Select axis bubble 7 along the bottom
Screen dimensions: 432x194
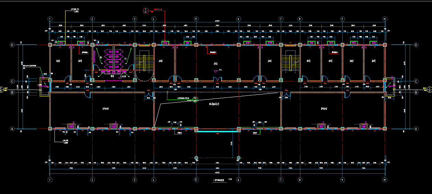click(x=281, y=180)
